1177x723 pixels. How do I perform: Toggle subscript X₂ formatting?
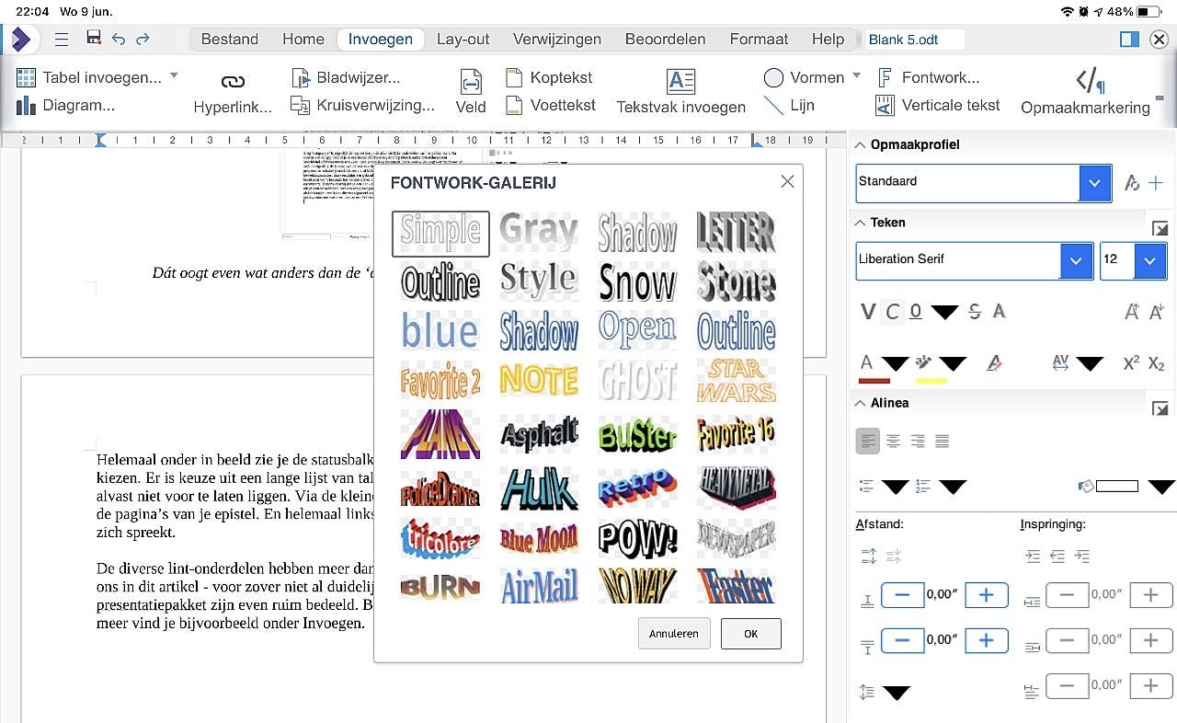(x=1157, y=363)
